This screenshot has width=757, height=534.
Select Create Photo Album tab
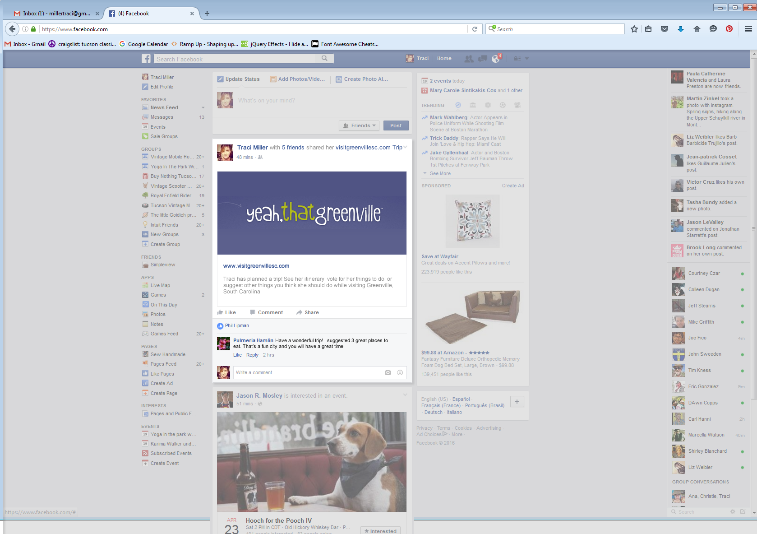coord(362,79)
